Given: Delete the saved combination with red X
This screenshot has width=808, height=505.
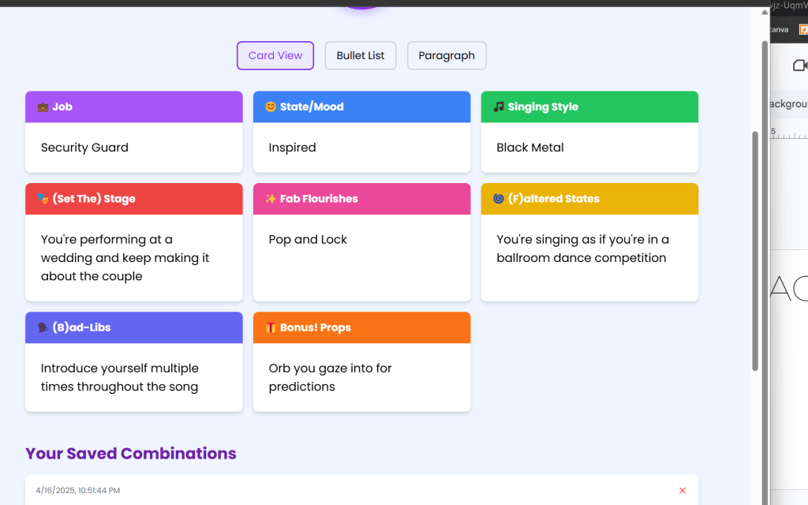Looking at the screenshot, I should (683, 491).
